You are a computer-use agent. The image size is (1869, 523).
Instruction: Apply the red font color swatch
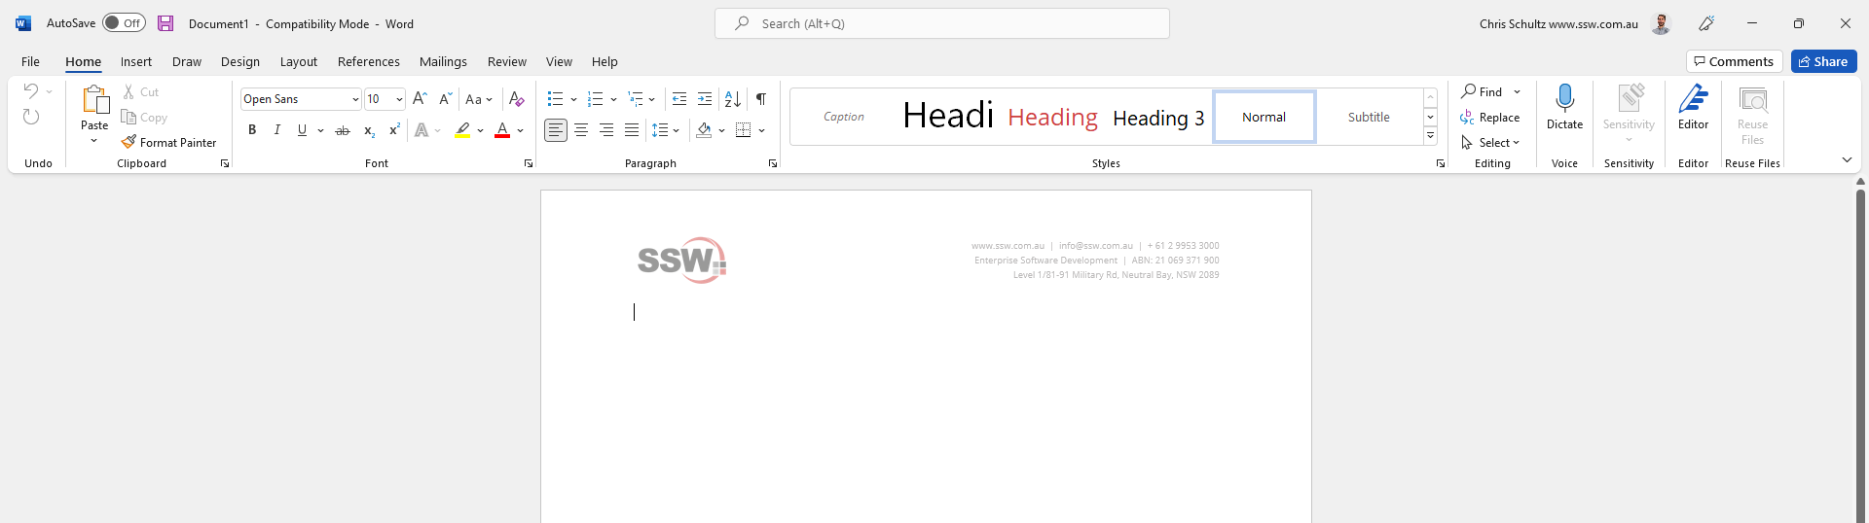click(502, 130)
